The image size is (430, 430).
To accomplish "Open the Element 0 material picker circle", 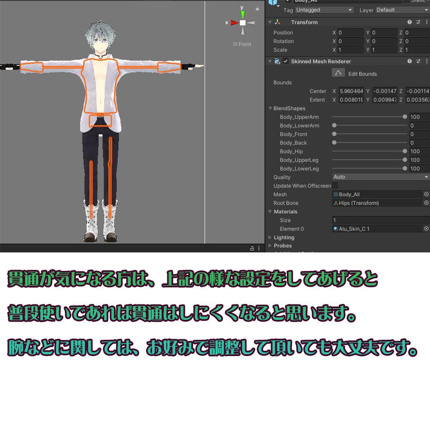I will 426,228.
